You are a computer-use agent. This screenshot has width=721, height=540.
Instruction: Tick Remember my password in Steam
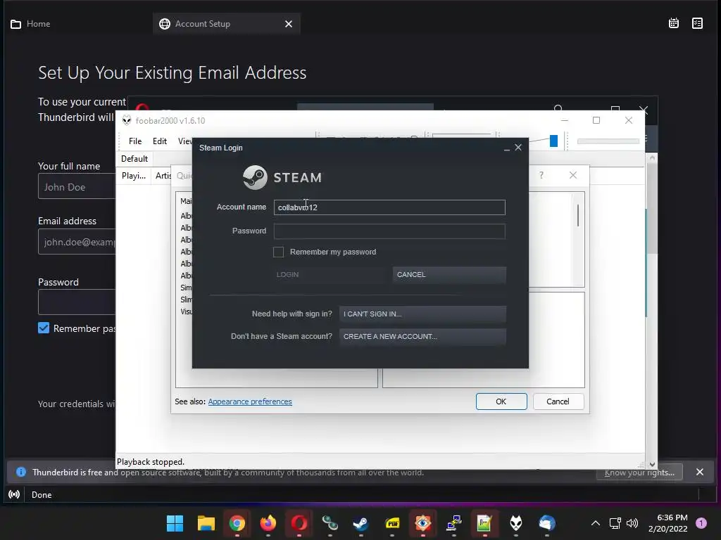click(x=278, y=252)
